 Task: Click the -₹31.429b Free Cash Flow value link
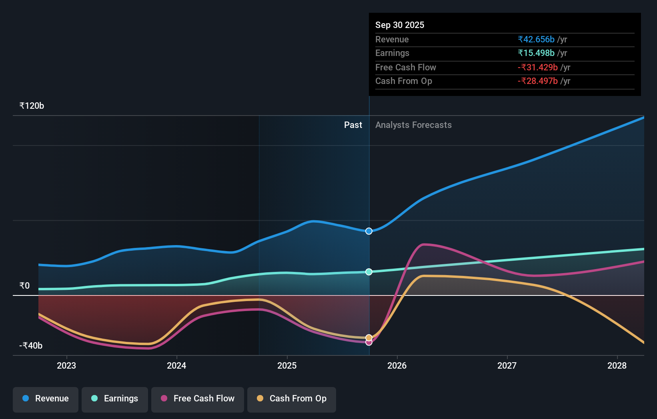coord(538,67)
